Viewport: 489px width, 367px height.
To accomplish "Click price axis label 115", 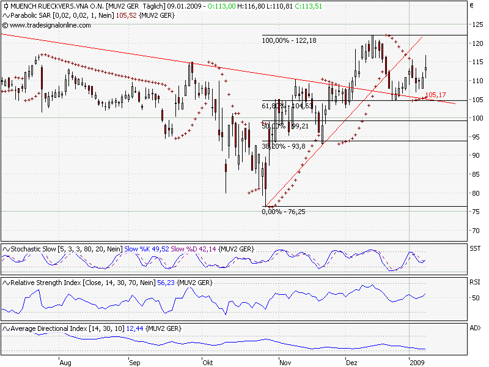I will click(x=477, y=62).
